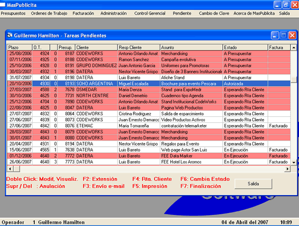Minimize the MasPublicita main window

click(277, 5)
